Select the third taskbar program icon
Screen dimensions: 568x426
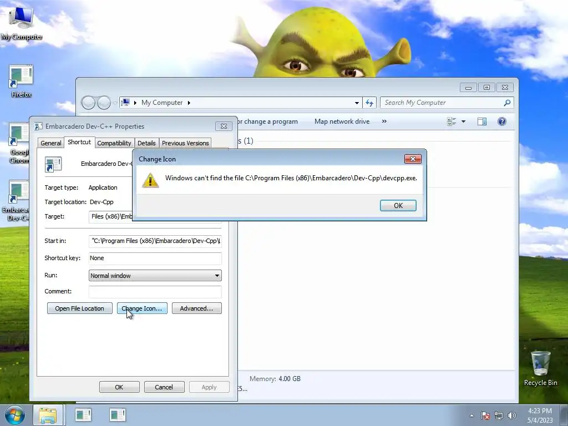[x=118, y=415]
